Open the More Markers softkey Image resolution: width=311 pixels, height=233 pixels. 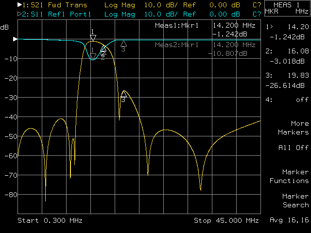(x=293, y=128)
